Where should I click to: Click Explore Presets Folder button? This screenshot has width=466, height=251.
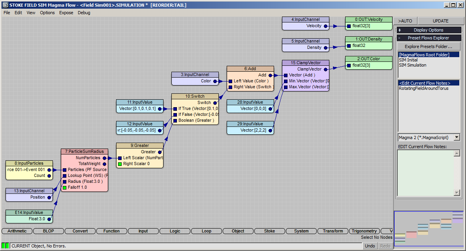point(428,46)
